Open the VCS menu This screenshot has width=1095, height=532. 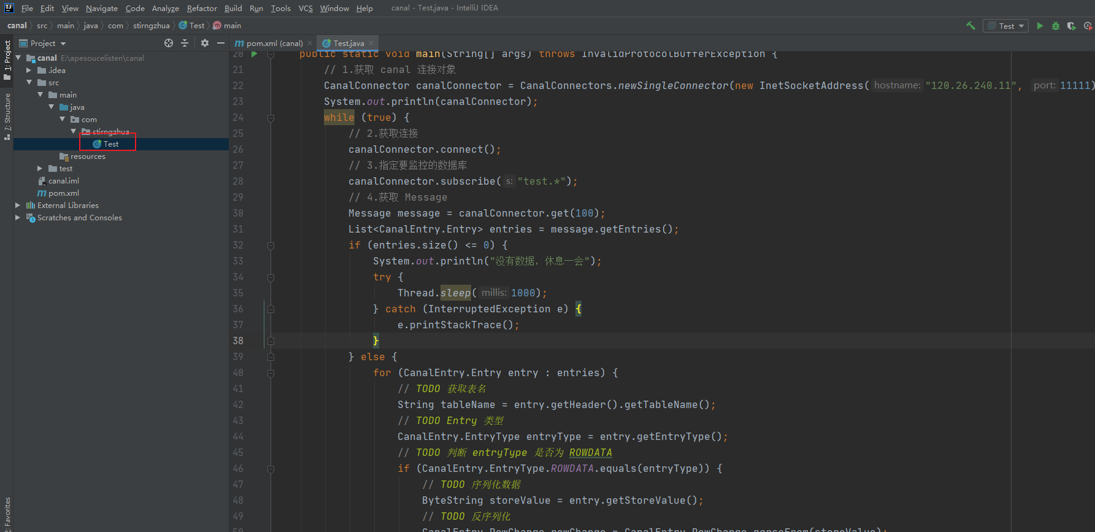tap(305, 8)
